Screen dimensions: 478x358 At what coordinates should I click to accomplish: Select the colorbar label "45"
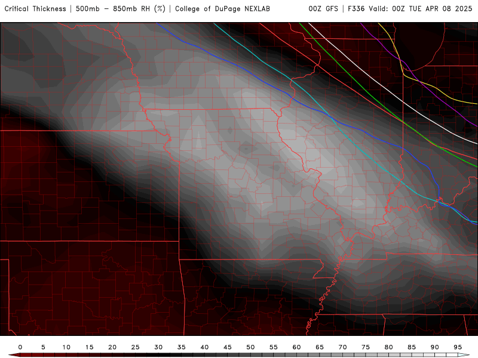point(228,347)
